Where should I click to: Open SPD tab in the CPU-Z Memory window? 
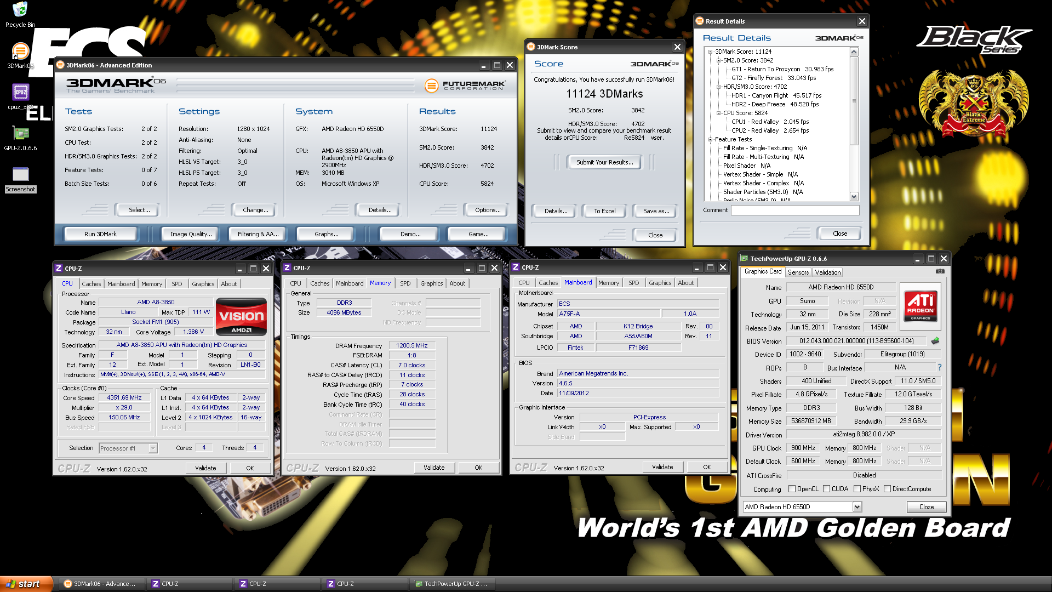(x=405, y=283)
